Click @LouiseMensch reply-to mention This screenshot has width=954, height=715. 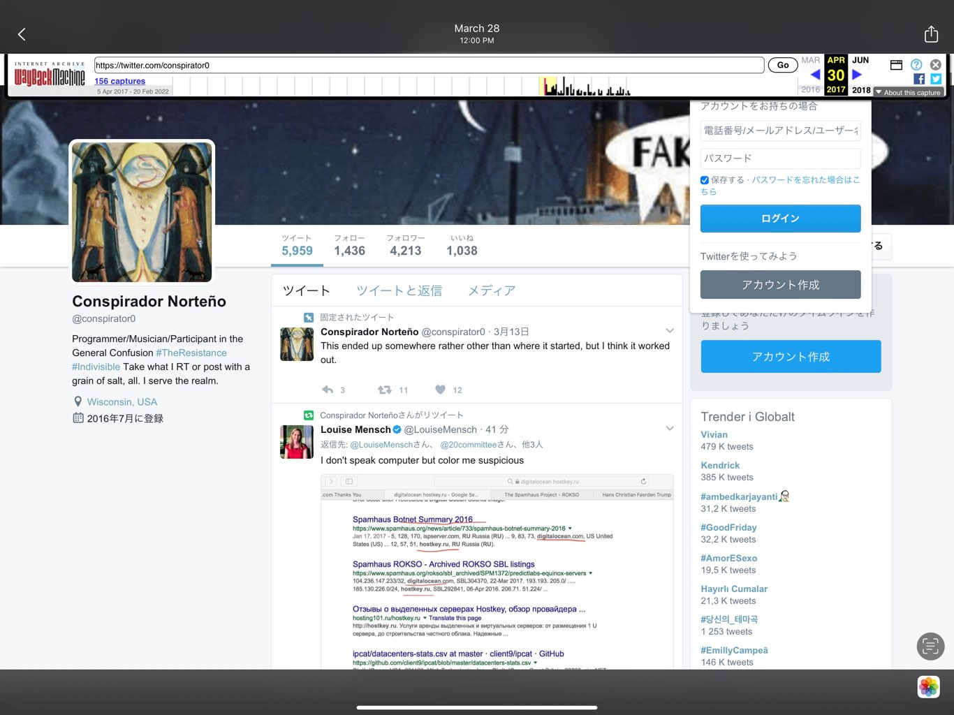(x=381, y=445)
